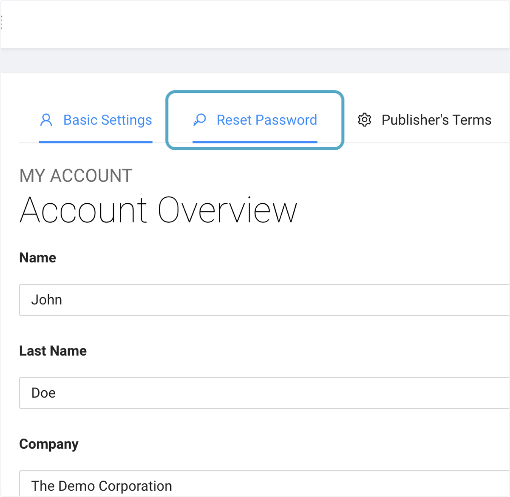Click the Last Name field containing Doe
This screenshot has height=497, width=510.
point(264,393)
